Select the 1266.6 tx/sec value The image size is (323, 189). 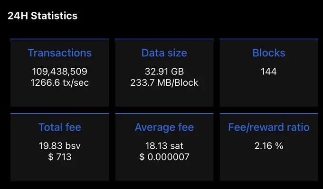[60, 82]
